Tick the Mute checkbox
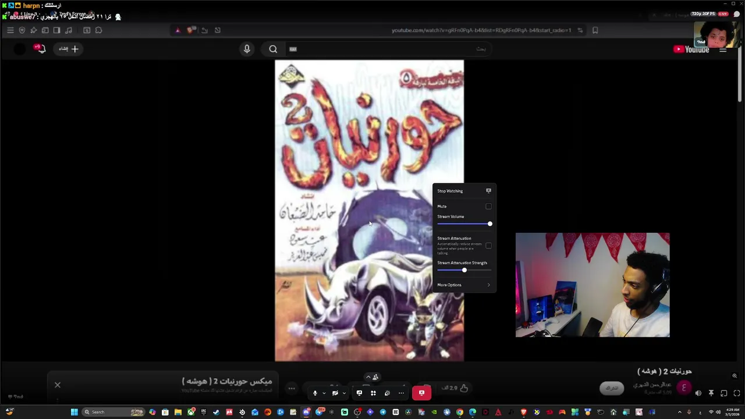745x419 pixels. click(x=488, y=206)
